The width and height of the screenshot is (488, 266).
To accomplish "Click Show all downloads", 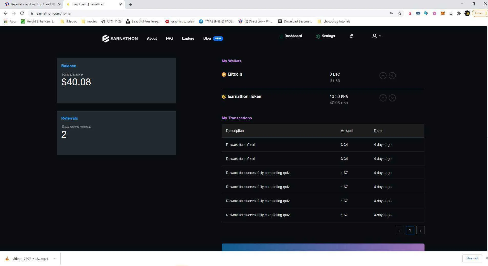I will pyautogui.click(x=472, y=258).
